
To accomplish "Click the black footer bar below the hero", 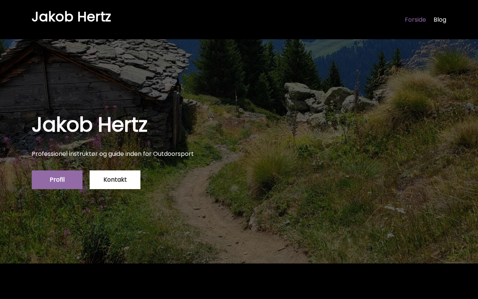I will click(239, 281).
